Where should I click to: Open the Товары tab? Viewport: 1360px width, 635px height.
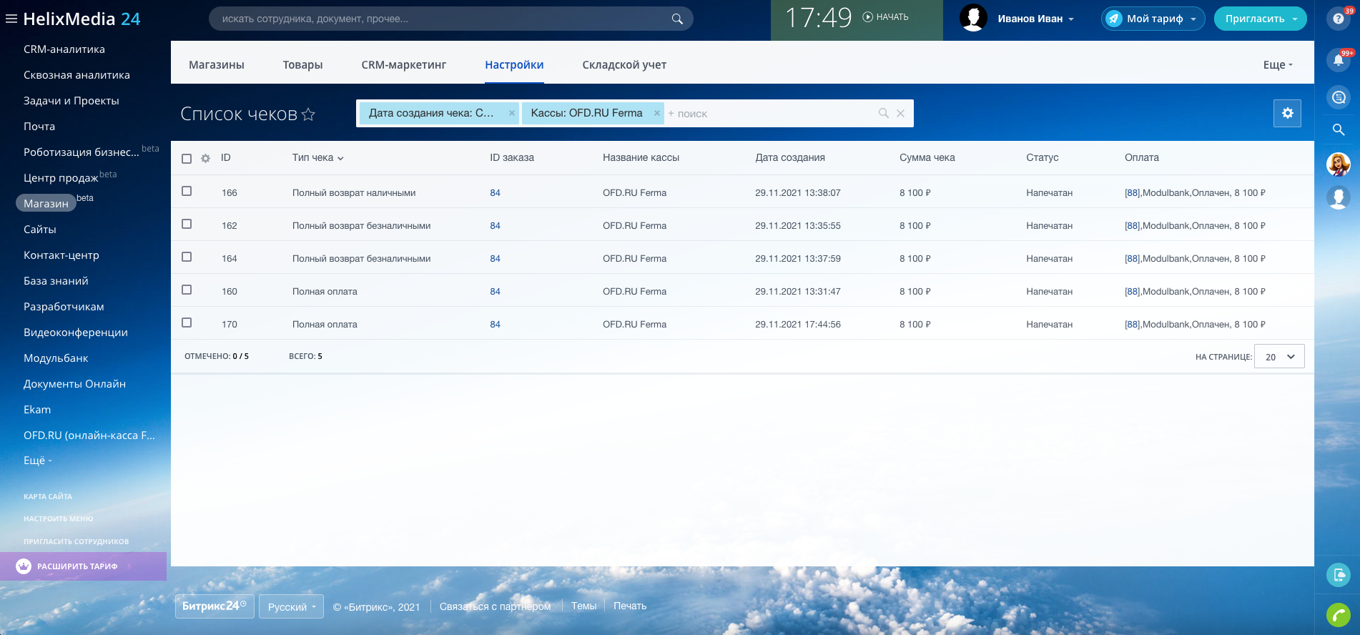[x=302, y=65]
